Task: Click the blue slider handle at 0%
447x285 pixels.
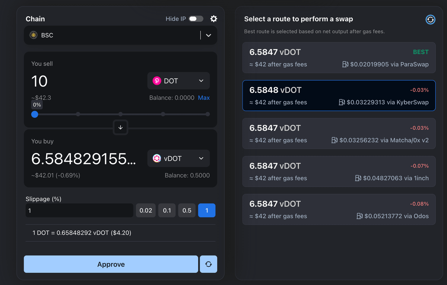Action: 35,114
